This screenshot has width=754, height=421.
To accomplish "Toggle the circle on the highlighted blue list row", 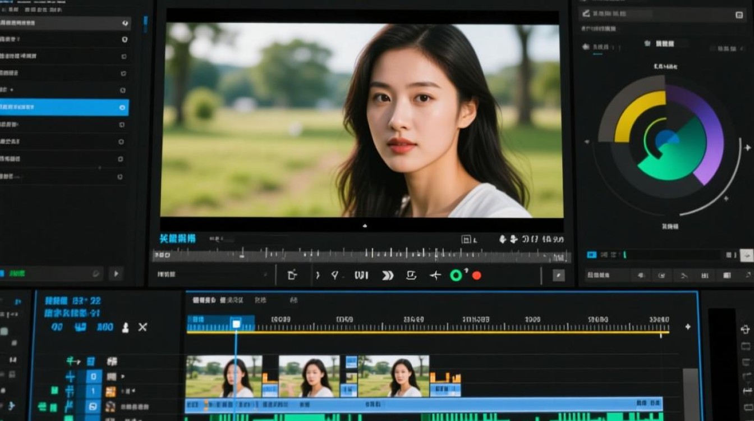I will coord(122,107).
